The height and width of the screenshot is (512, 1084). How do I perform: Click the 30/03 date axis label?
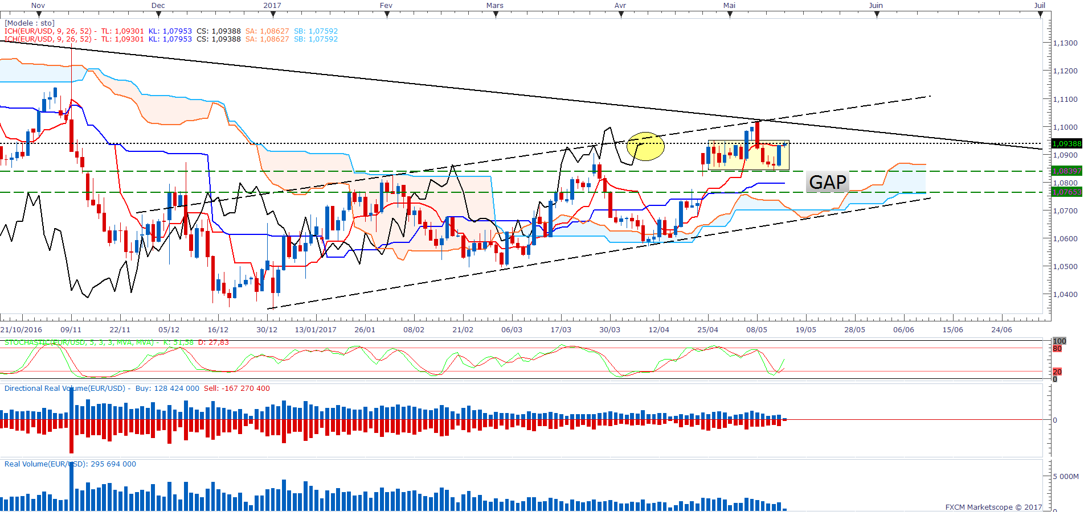click(610, 330)
